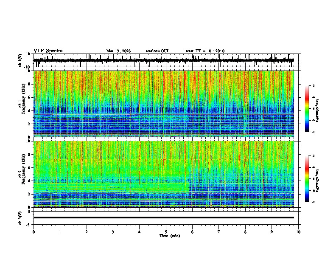Viewport: 336px width, 260px height.
Task: Click the "4" kHz tick on ch.1 spectrogram
Action: tap(29, 111)
